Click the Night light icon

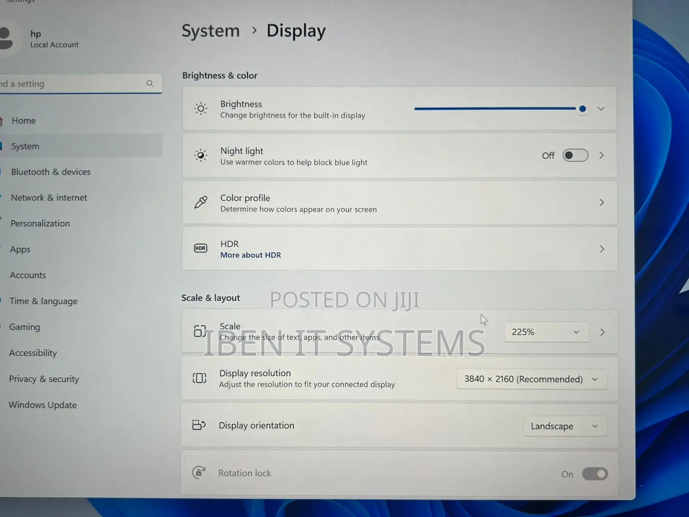(x=201, y=155)
